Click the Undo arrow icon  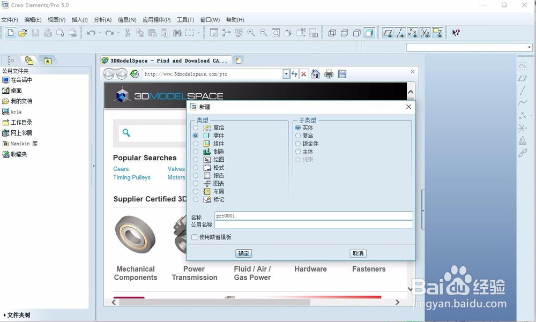pyautogui.click(x=91, y=33)
